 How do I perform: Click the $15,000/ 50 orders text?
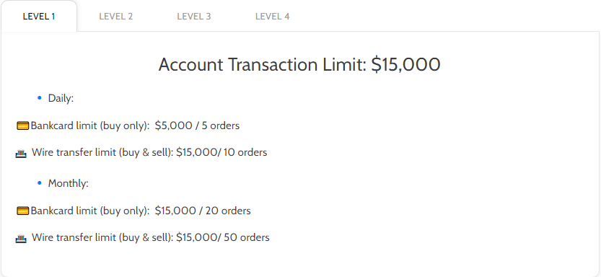point(223,237)
